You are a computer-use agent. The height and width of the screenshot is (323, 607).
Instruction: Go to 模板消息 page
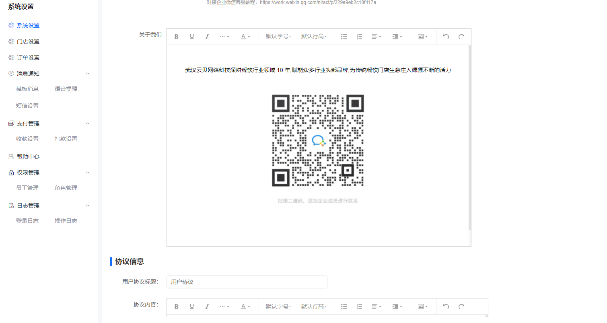coord(27,89)
